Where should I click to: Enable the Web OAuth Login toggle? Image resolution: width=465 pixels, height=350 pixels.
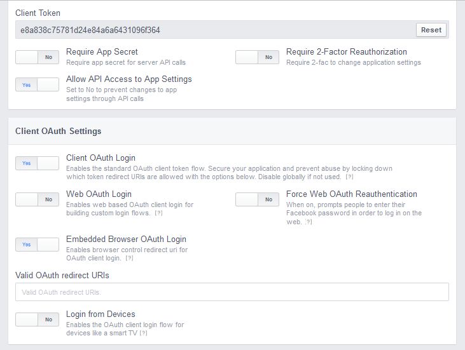click(37, 199)
